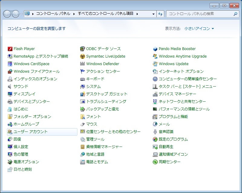Open コンピューターの簡単操作センター link
Screen dimensions: 242x193
(188, 79)
